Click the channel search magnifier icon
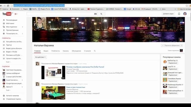This screenshot has height=107, width=191. click(95, 51)
